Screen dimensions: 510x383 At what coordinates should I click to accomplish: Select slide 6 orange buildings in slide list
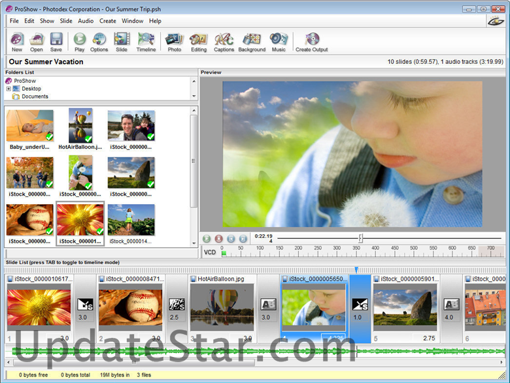[x=485, y=308]
